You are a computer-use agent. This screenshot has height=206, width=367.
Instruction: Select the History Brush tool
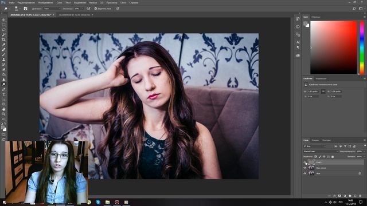tap(3, 65)
